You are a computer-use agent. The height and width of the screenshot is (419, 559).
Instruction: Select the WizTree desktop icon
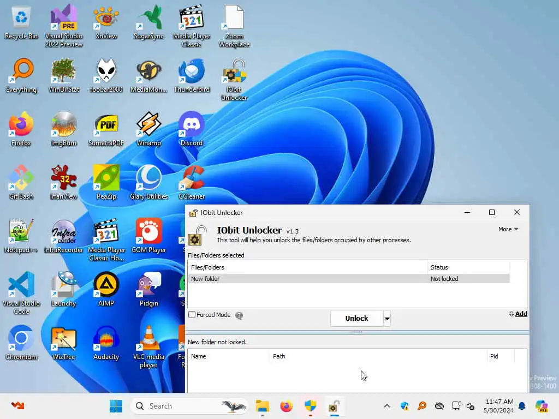coord(64,343)
